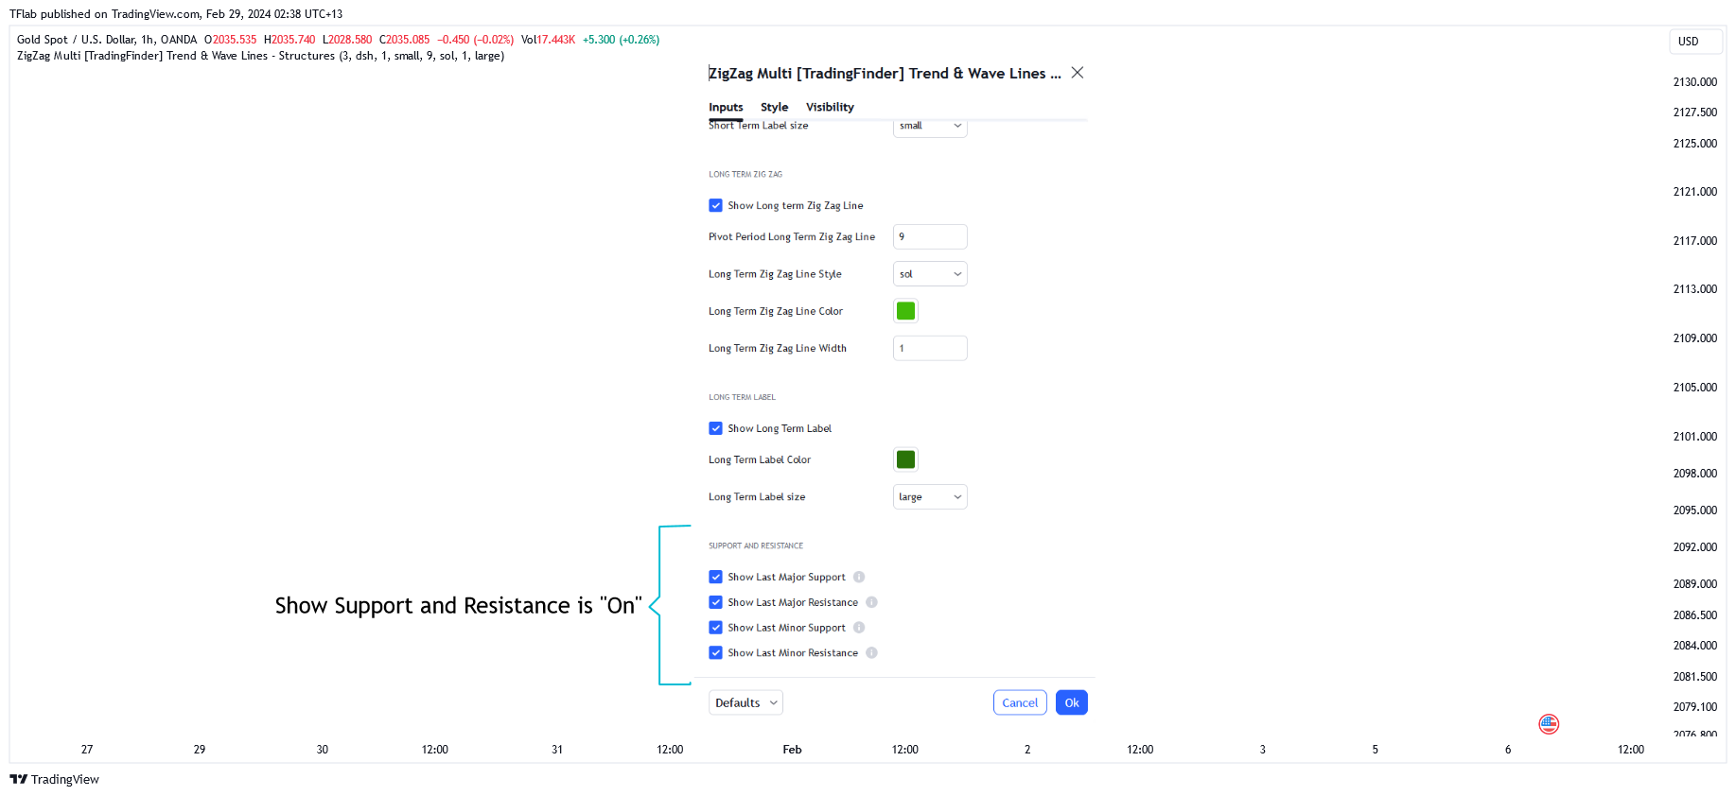Click the US flag economic event icon
Screen dimensions: 1736x796
(x=1549, y=724)
